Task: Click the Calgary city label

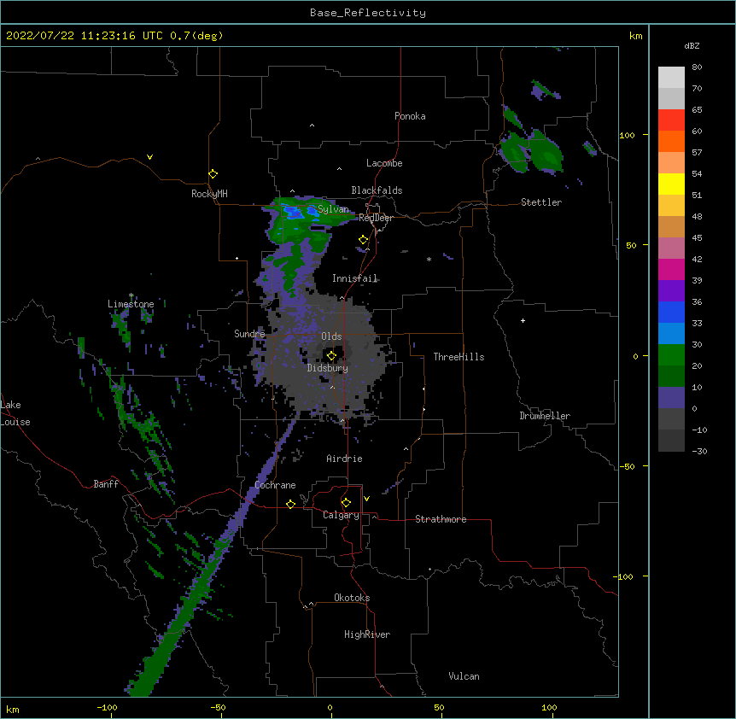Action: (341, 515)
